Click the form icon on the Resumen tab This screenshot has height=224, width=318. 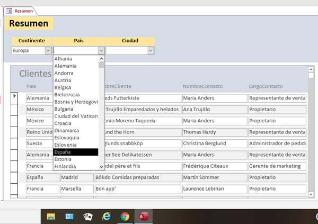8,11
